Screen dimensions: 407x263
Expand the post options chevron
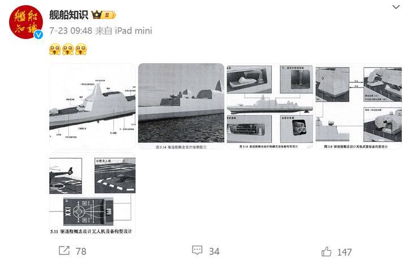(x=396, y=7)
